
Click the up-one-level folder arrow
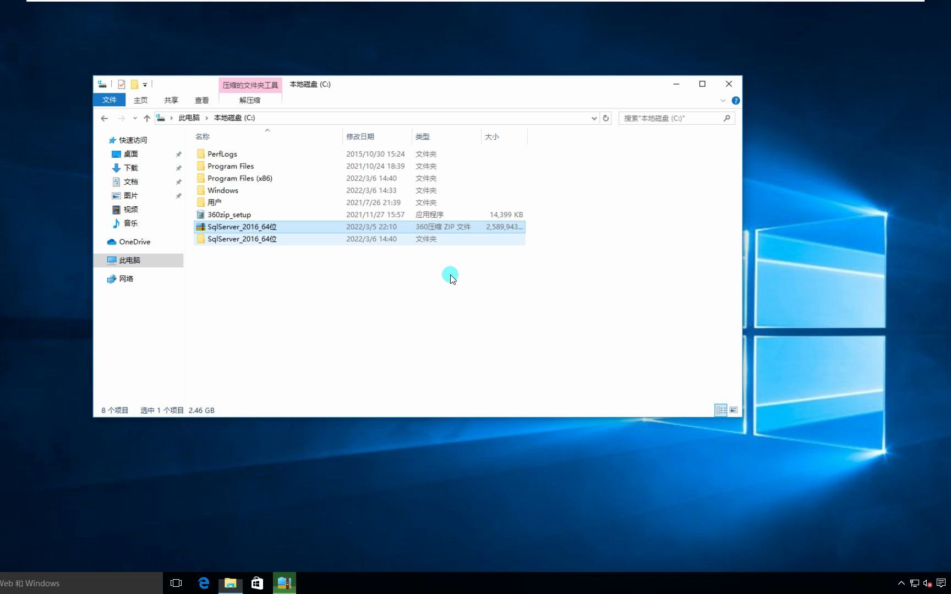click(147, 118)
